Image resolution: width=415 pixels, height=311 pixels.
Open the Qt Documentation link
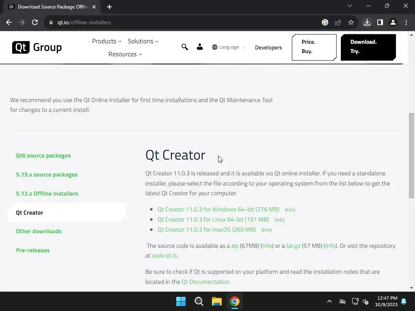(205, 282)
